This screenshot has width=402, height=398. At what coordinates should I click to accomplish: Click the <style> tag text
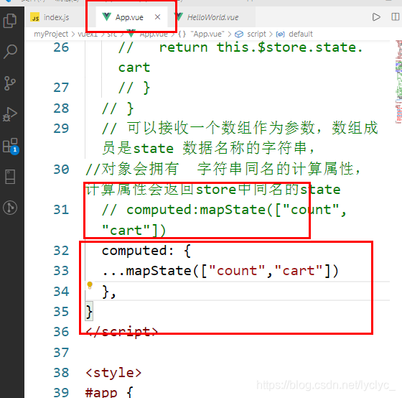(x=113, y=373)
